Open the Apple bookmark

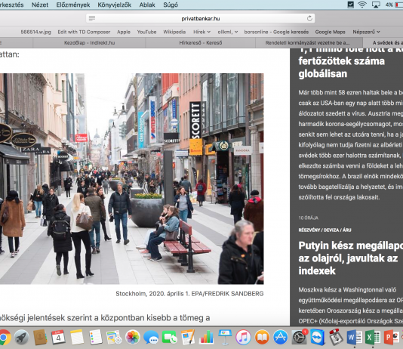pyautogui.click(x=124, y=32)
